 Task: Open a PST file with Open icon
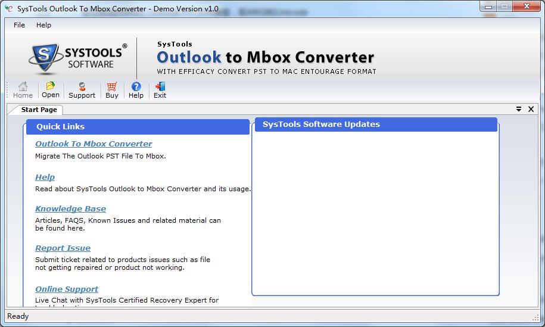51,90
